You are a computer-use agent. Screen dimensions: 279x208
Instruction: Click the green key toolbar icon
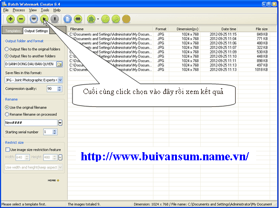pyautogui.click(x=116, y=19)
